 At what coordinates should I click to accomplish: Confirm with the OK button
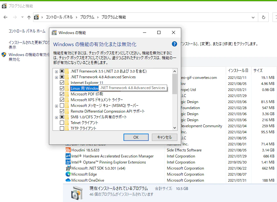[136, 137]
